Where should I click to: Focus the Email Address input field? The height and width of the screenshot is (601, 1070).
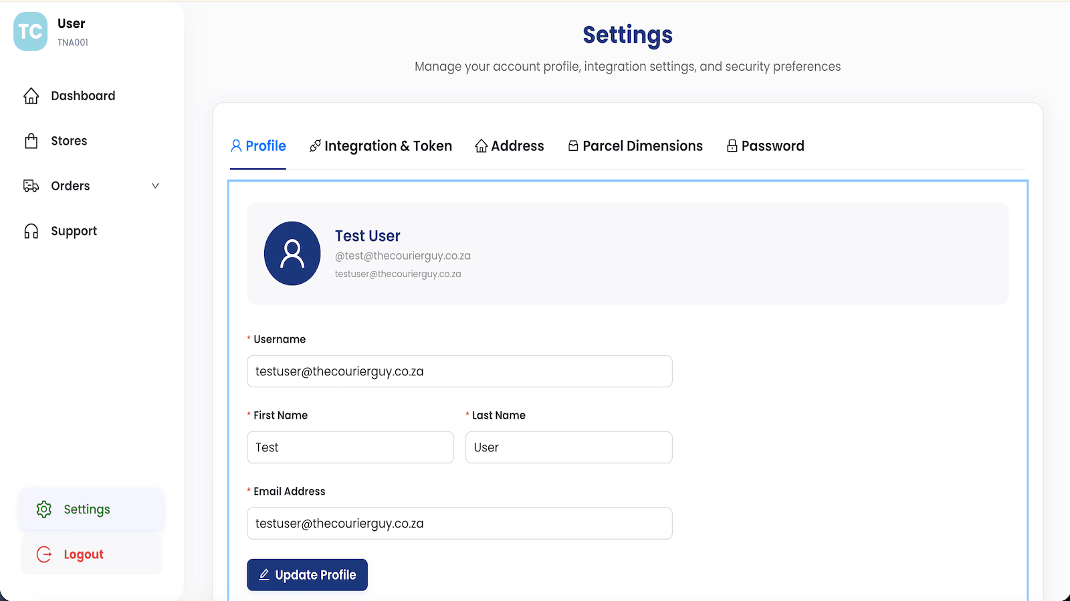tap(459, 524)
